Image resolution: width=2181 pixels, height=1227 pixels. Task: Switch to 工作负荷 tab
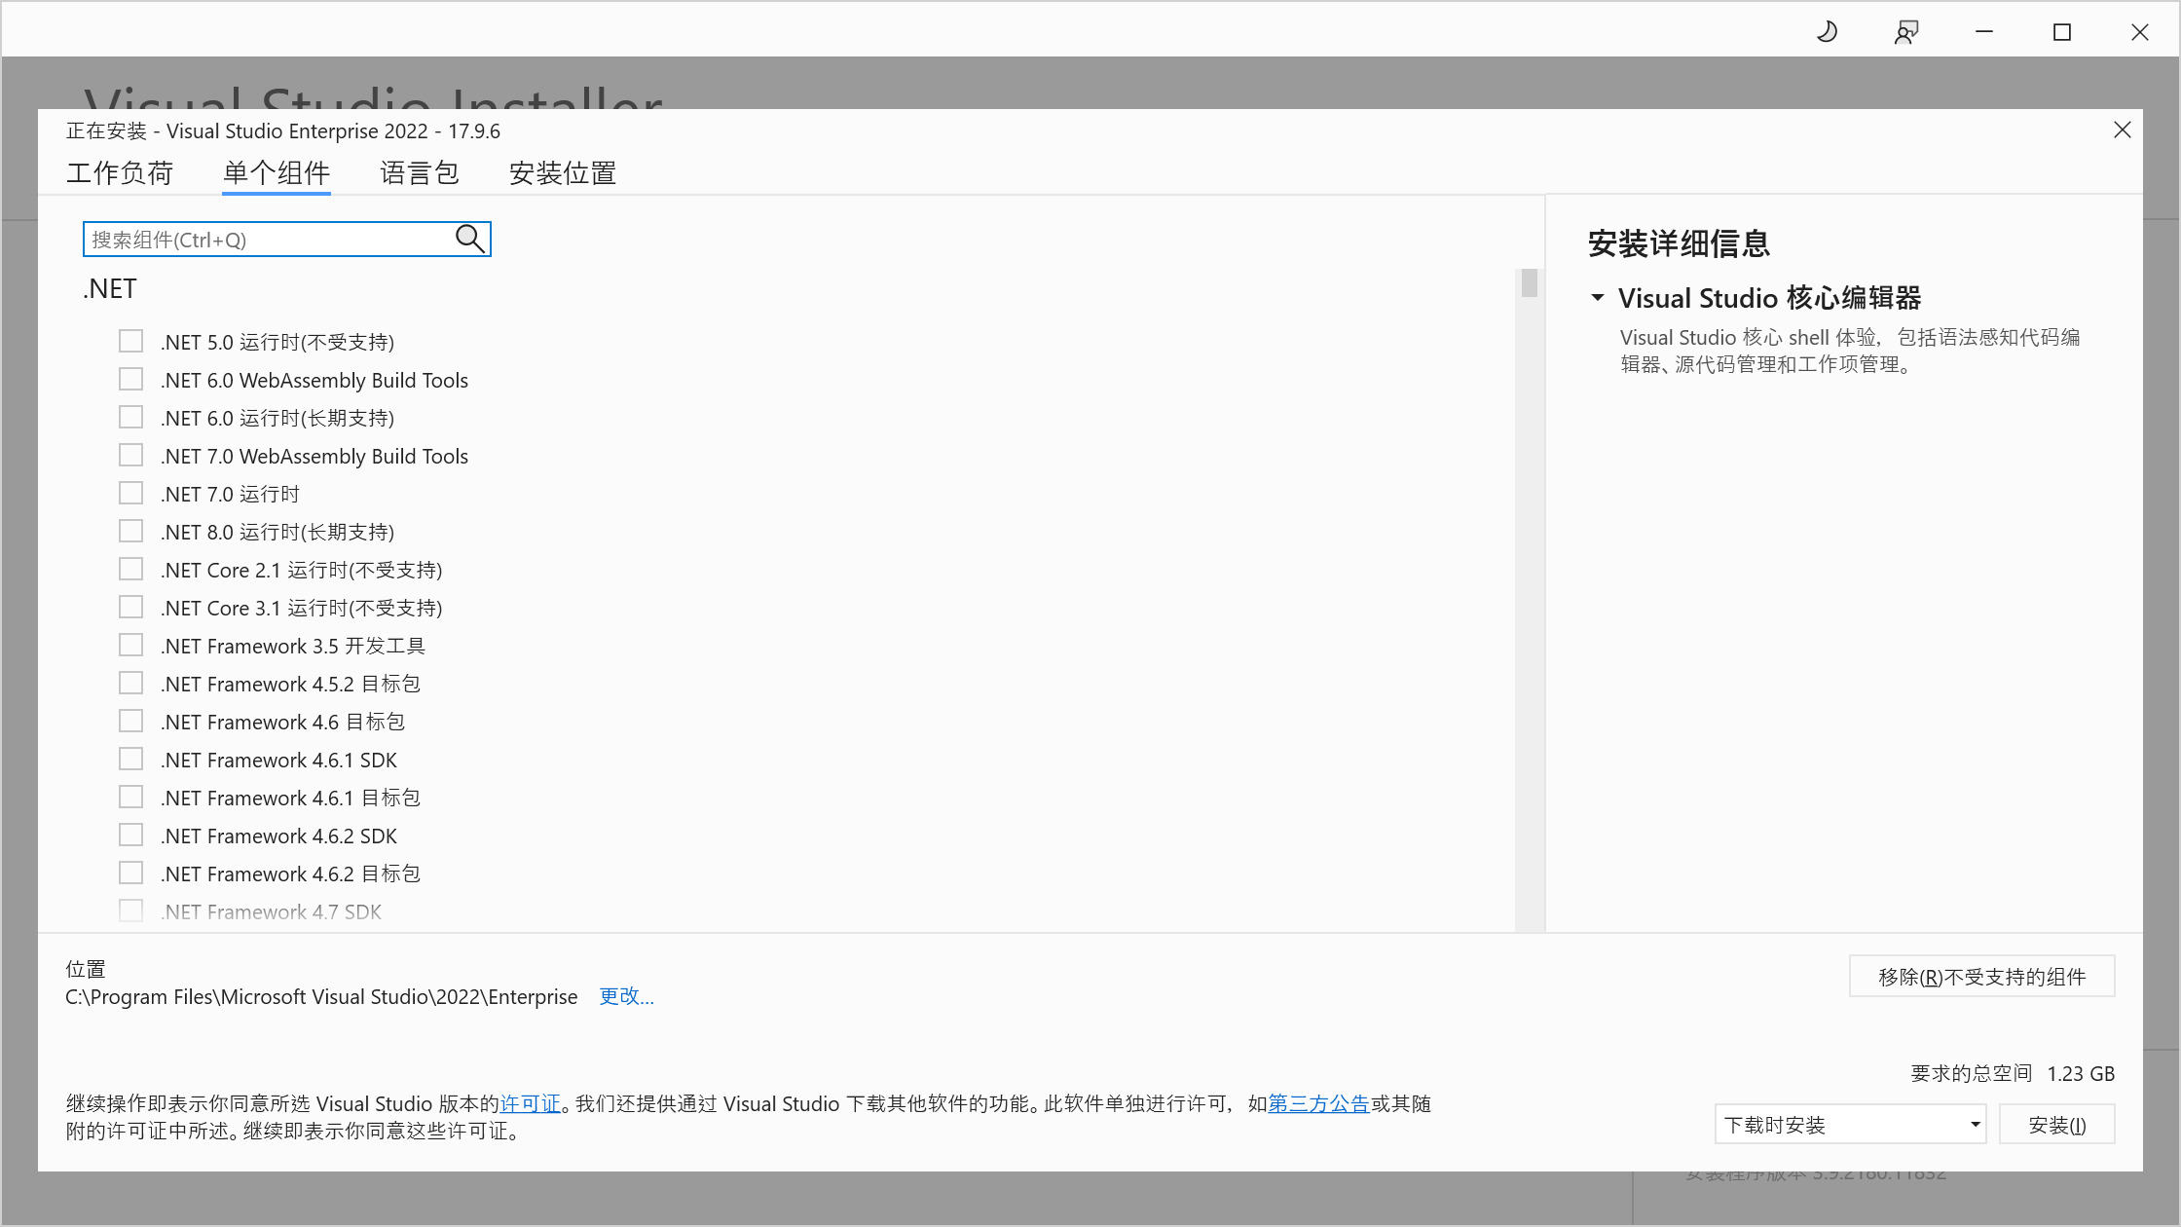coord(119,173)
